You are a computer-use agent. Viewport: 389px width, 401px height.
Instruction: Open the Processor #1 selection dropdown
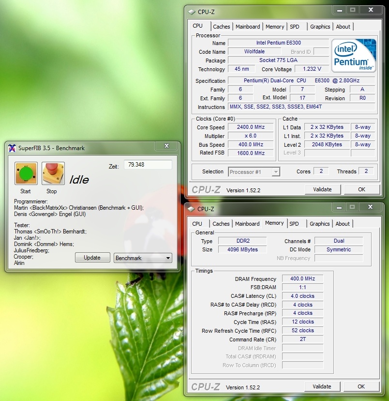click(x=254, y=172)
